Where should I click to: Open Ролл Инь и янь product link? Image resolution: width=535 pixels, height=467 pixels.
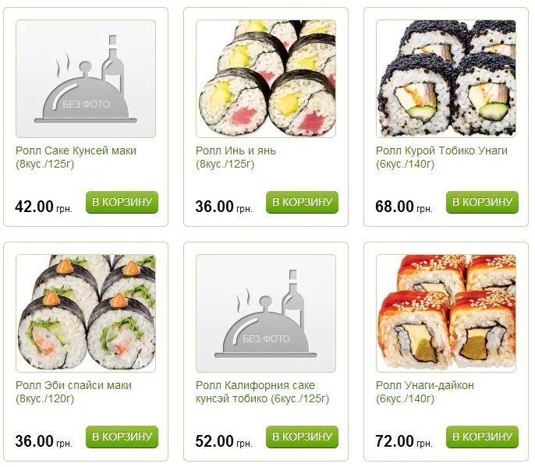[x=236, y=157]
